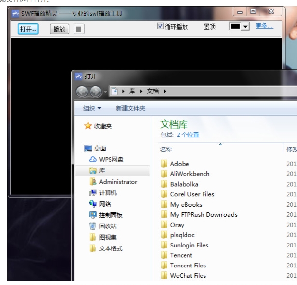Viewport: 297px width, 285px height.
Task: Click the document icon in the address bar
Action: pyautogui.click(x=115, y=91)
